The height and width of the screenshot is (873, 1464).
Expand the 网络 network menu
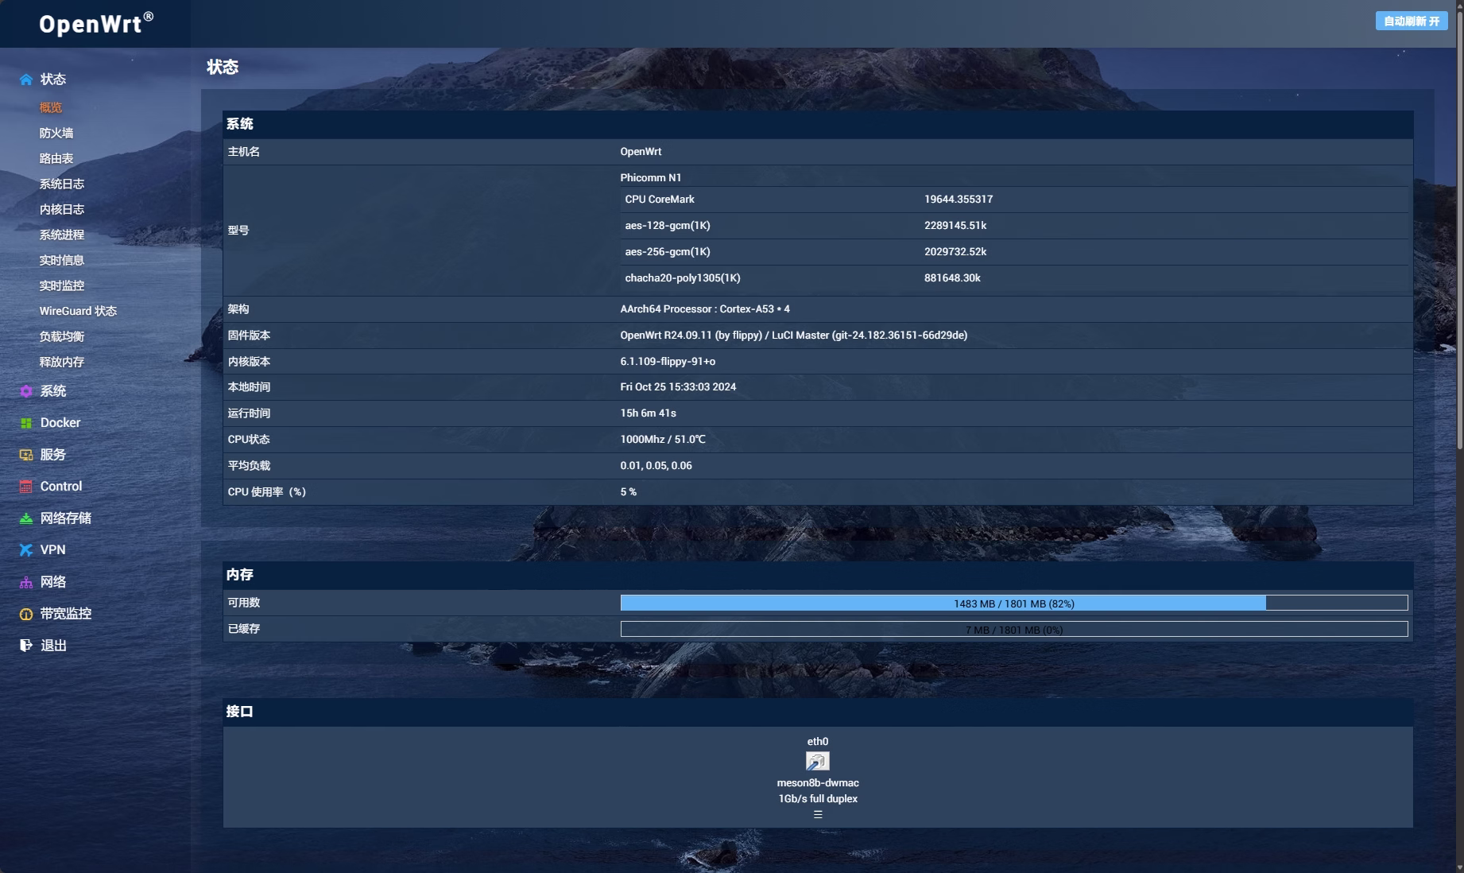(x=53, y=582)
